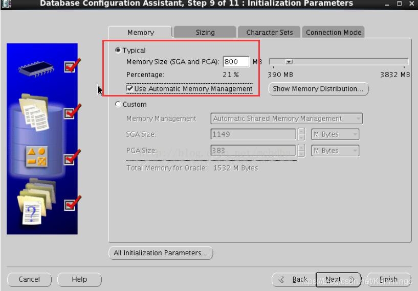Viewport: 418px width, 291px height.
Task: Open the SGA Size units dropdown
Action: 335,134
